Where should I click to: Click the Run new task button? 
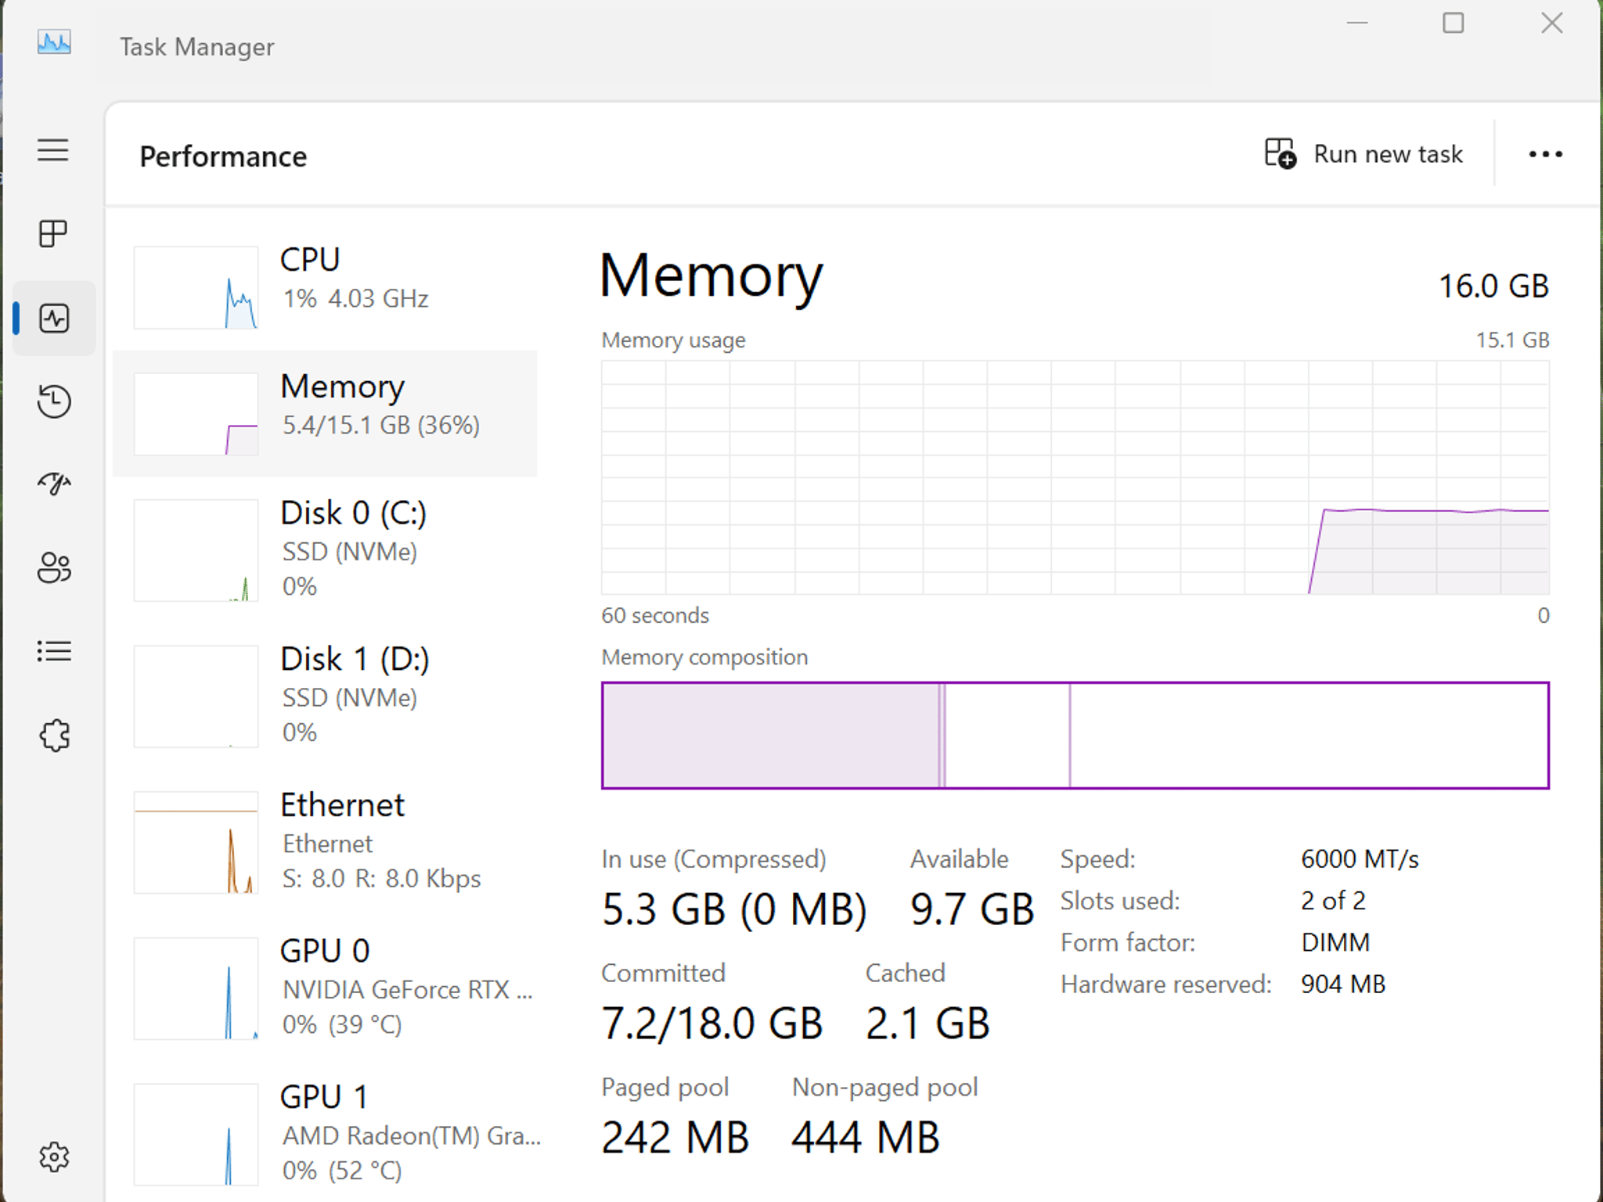click(x=1363, y=154)
